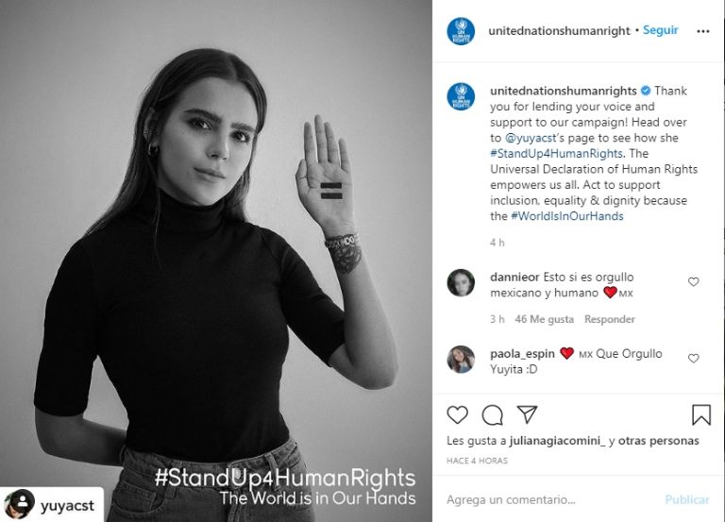Open #StandUp4HumanRights hashtag link
Screen dimensions: 725x522
pyautogui.click(x=556, y=154)
